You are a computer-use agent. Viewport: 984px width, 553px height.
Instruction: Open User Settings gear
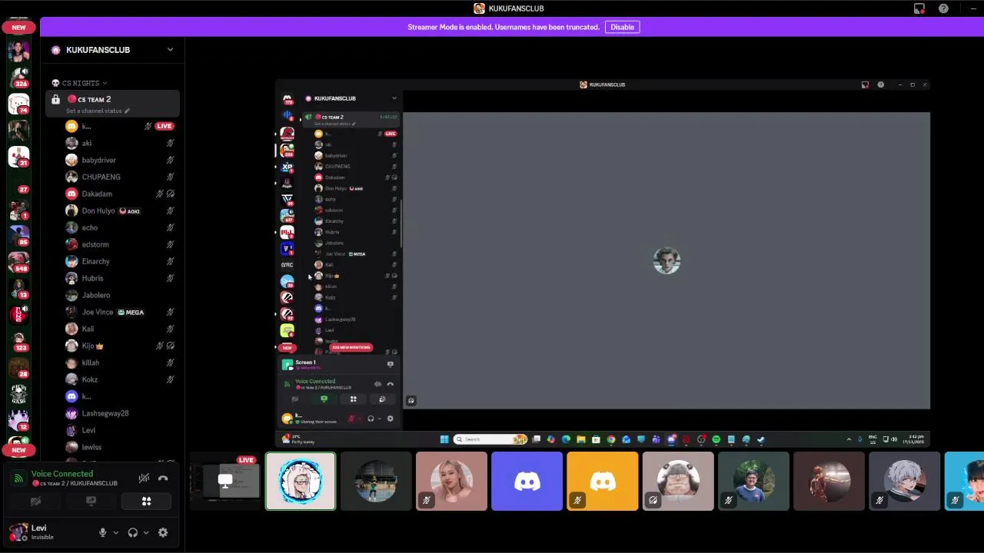tap(163, 532)
